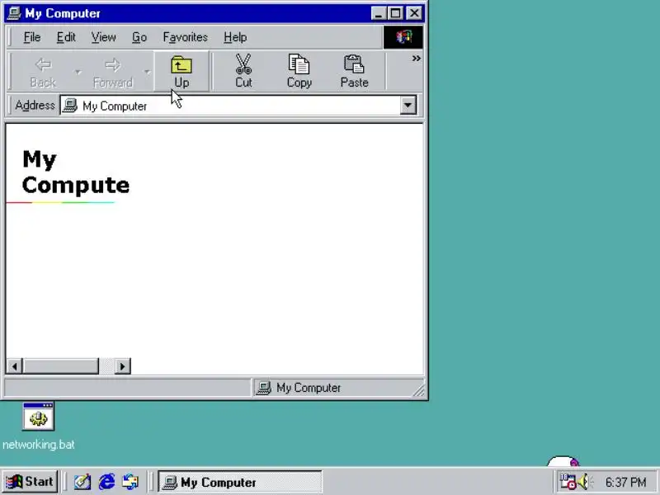Expand the Address bar dropdown list
Viewport: 660px width, 495px height.
[408, 106]
